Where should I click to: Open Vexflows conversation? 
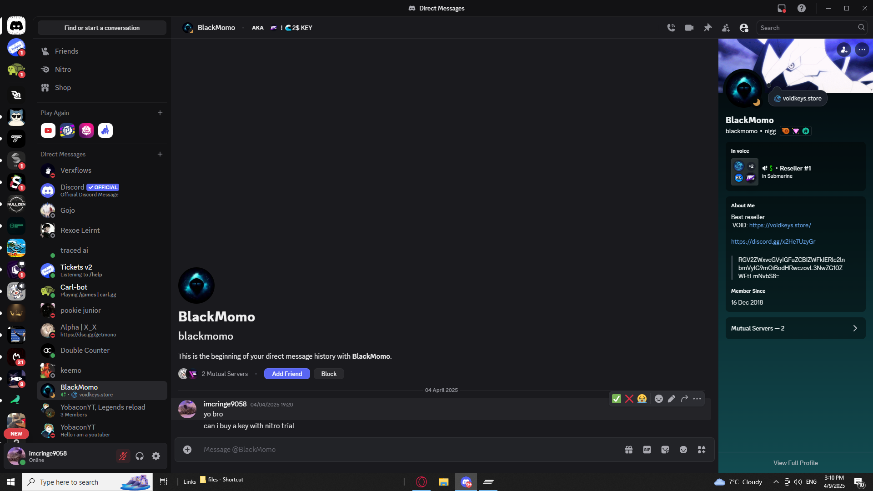tap(102, 170)
